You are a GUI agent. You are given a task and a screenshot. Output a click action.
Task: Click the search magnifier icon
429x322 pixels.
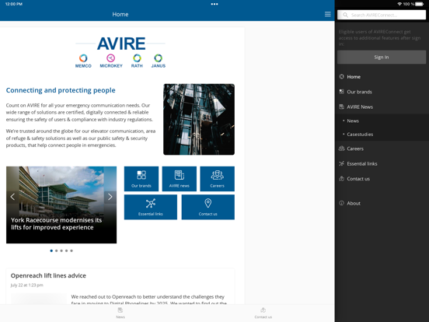(x=345, y=15)
